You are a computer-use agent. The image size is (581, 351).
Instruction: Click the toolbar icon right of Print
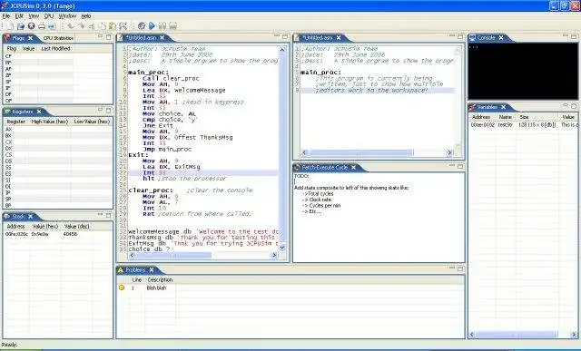(x=52, y=26)
